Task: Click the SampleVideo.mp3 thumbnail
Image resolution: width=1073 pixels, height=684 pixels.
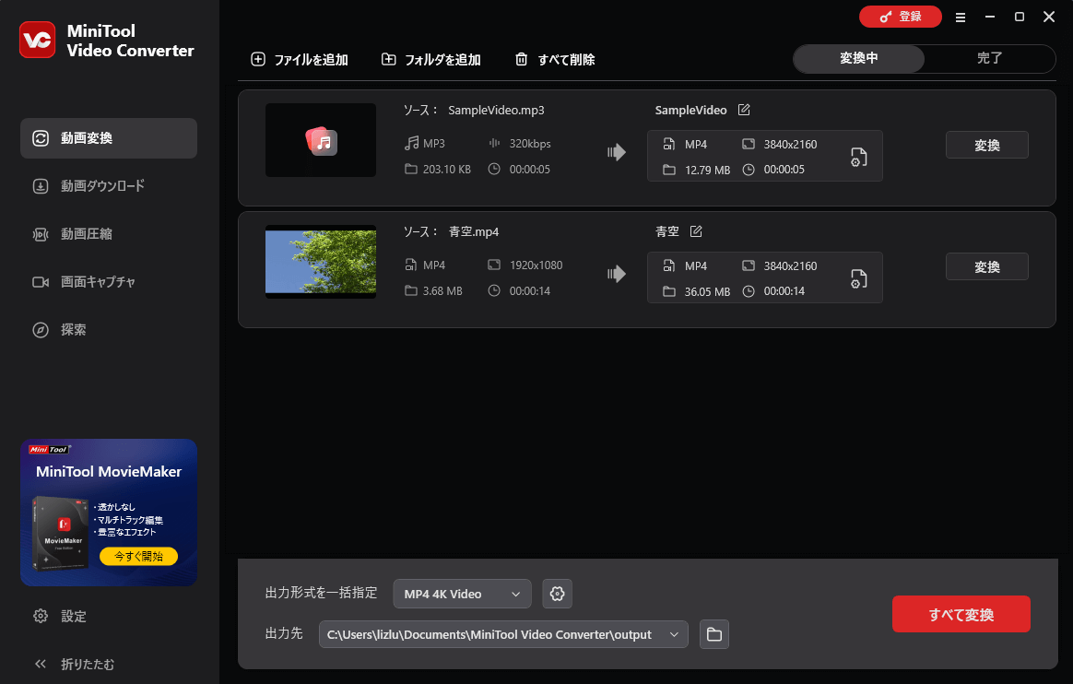Action: pos(321,140)
